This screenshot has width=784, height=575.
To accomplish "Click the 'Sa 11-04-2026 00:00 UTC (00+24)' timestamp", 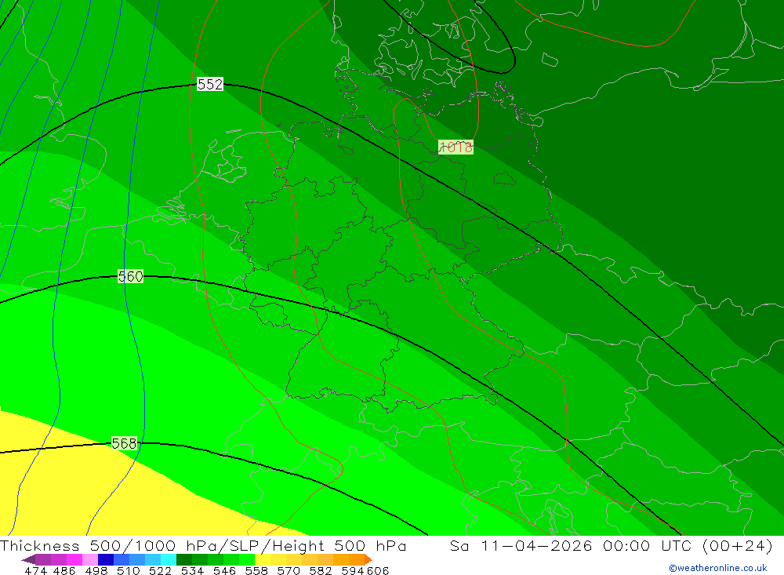I will click(611, 545).
